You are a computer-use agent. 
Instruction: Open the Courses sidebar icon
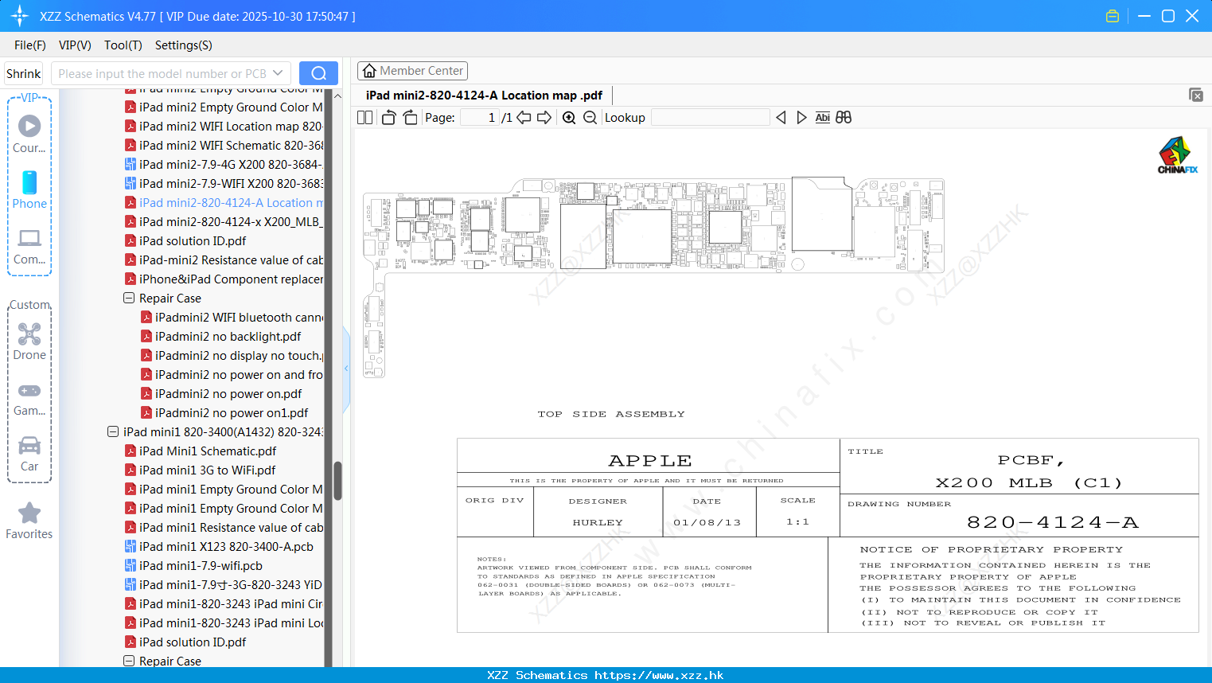[29, 134]
